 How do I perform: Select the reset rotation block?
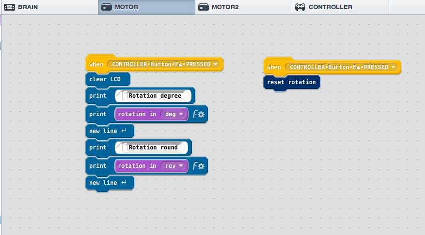point(292,82)
